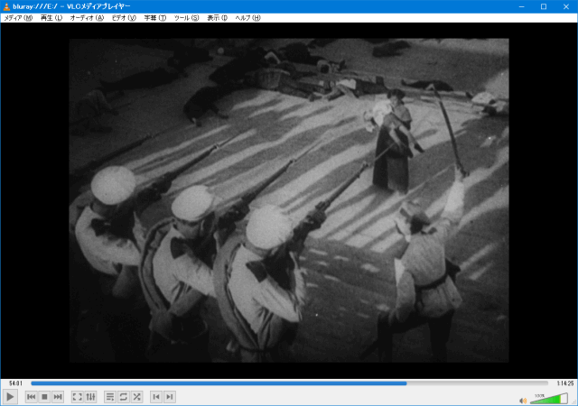Open the ツール (S) menu
This screenshot has height=406, width=578.
(187, 18)
